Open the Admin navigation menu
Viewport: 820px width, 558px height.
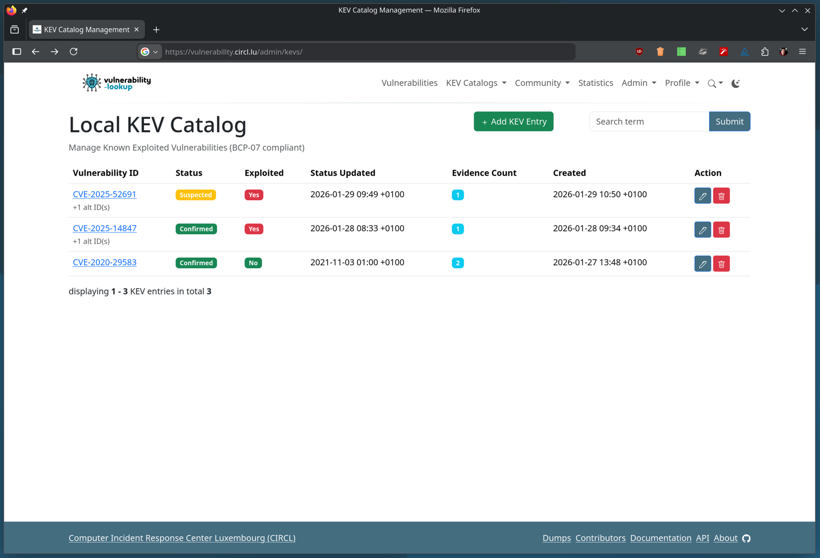click(638, 83)
